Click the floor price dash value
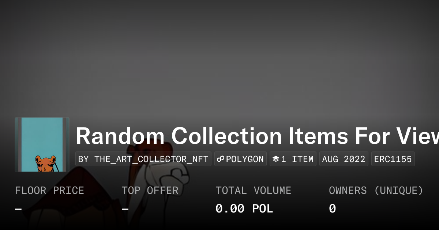Image resolution: width=439 pixels, height=230 pixels. pos(18,209)
